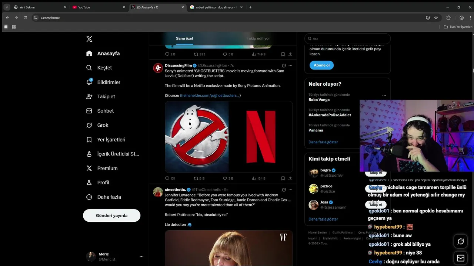474x266 pixels.
Task: Open more options for Baba Vanga trend
Action: point(384,95)
